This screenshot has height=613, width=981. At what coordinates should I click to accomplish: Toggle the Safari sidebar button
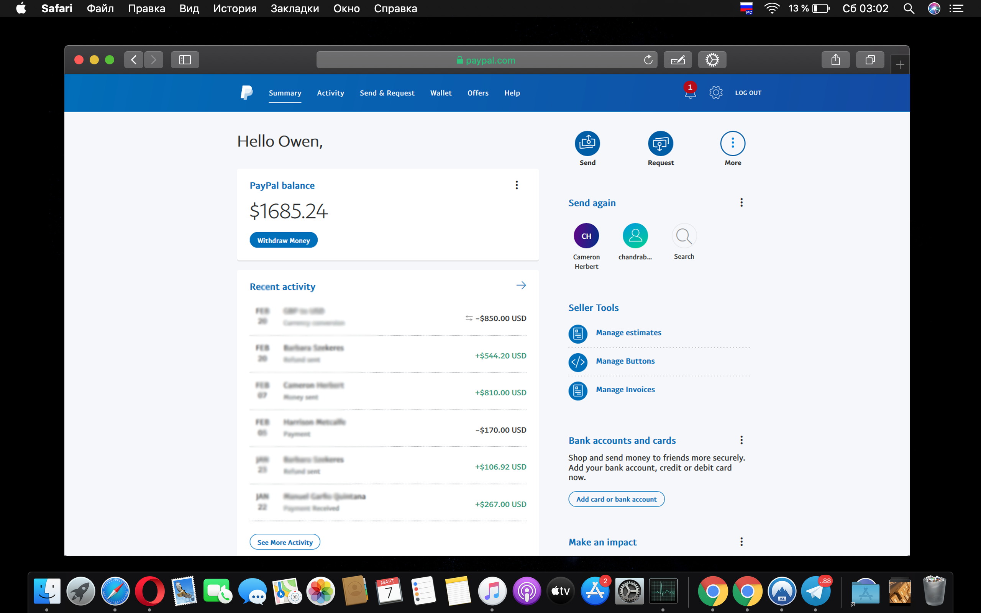coord(185,60)
